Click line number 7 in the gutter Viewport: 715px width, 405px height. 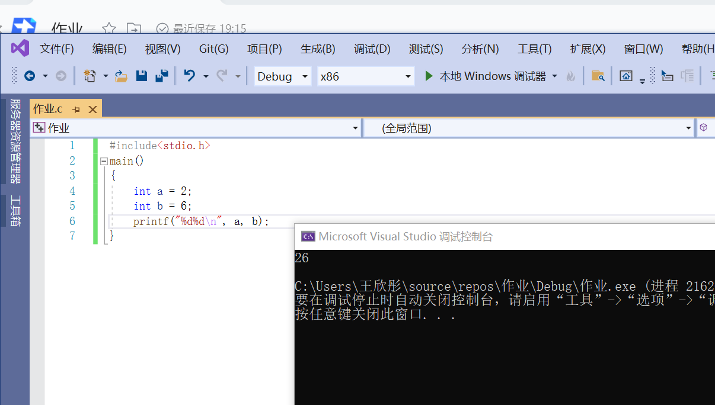pos(72,236)
